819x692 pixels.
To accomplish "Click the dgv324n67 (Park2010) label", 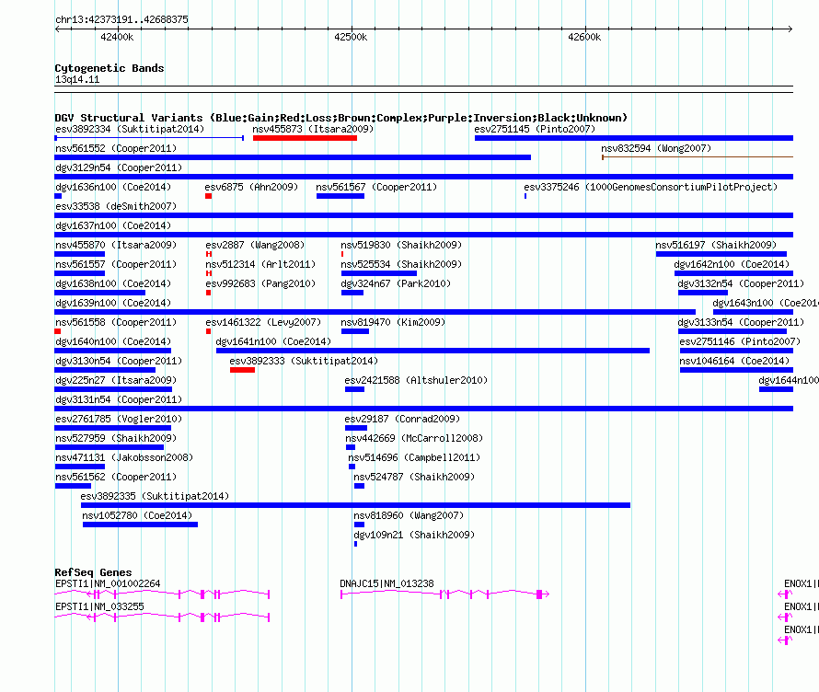I will click(396, 283).
